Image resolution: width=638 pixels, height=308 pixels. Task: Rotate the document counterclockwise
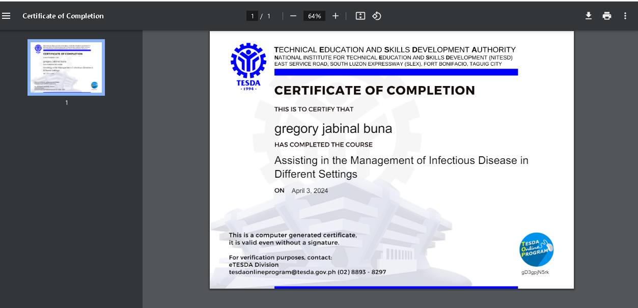click(x=377, y=16)
